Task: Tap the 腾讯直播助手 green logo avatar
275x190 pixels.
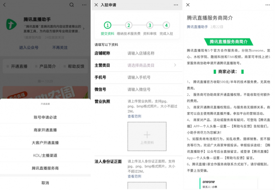Action: pyautogui.click(x=11, y=24)
